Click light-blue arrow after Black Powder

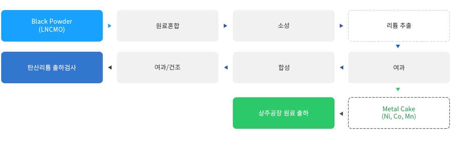(109, 26)
